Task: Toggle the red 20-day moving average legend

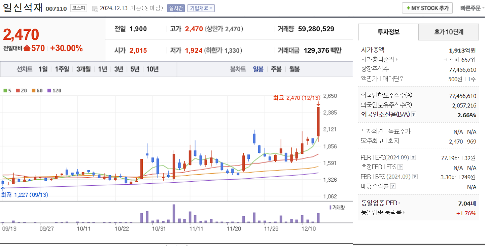Action: coord(18,91)
